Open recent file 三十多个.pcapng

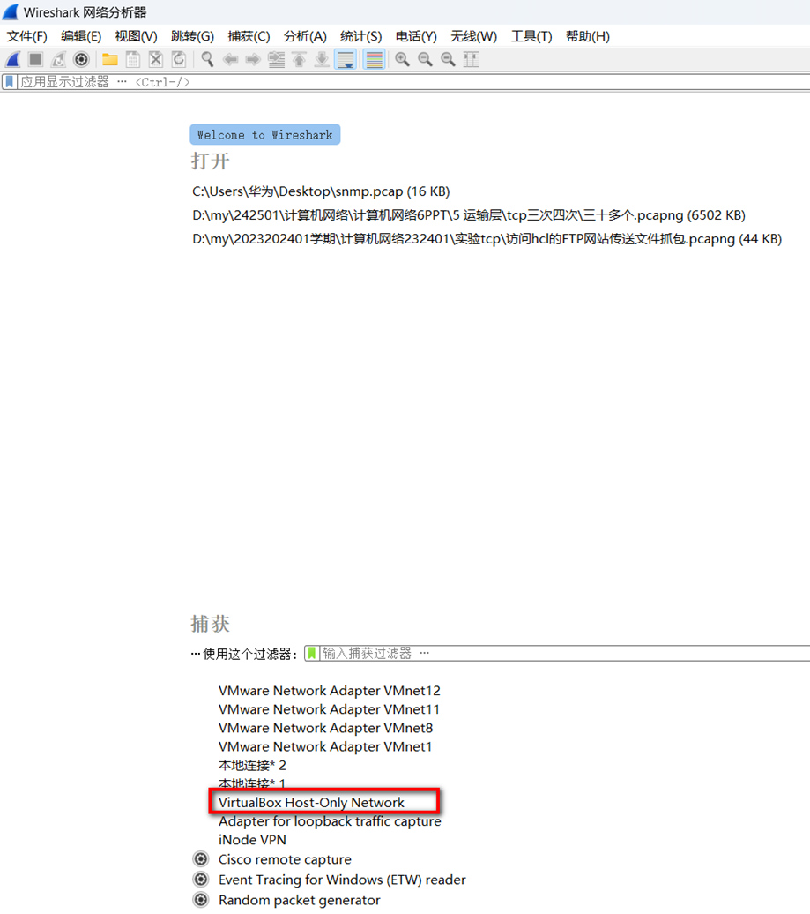(x=469, y=215)
